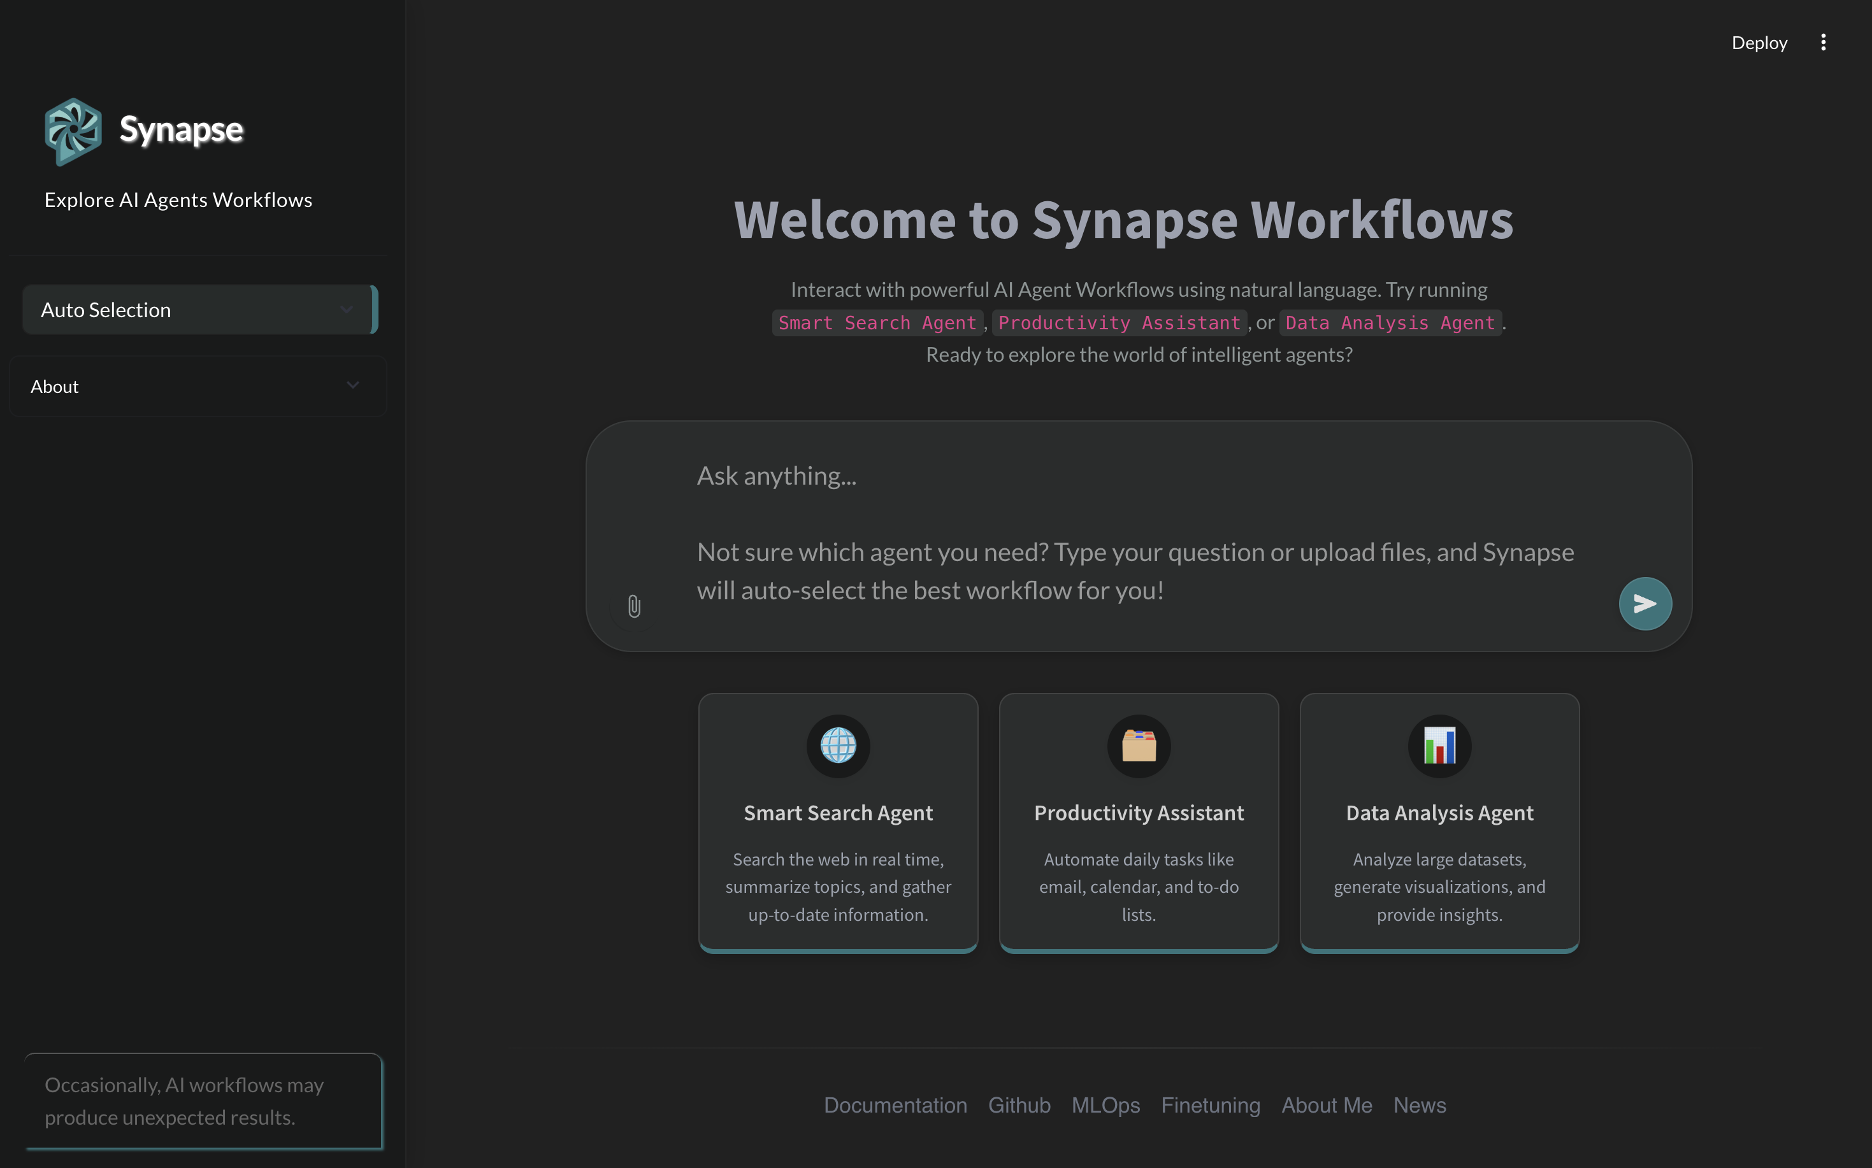
Task: Choose the Data Analysis Agent card title
Action: click(x=1439, y=813)
